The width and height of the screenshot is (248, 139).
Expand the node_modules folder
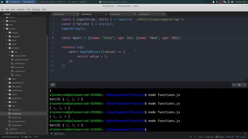point(9,56)
